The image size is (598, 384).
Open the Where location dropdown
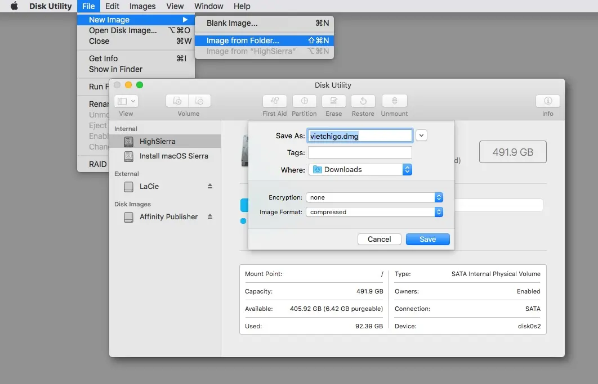point(360,169)
